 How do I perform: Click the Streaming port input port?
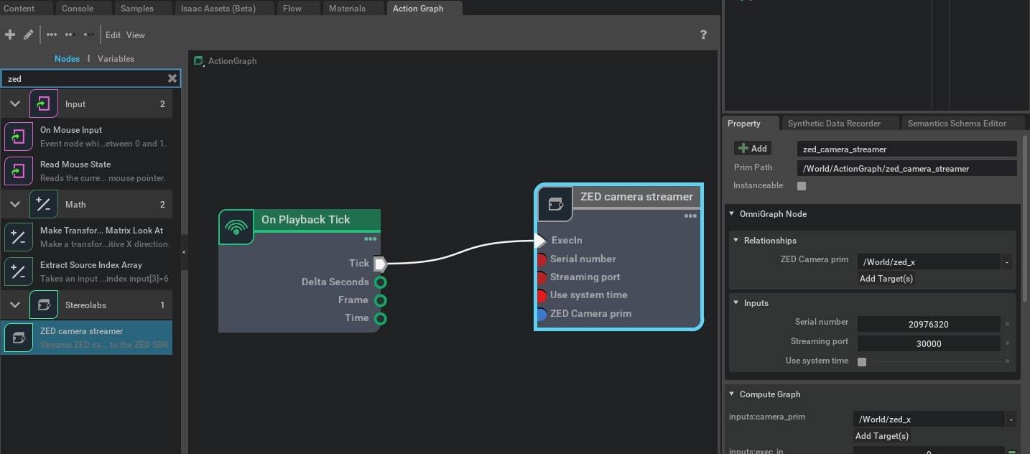[x=542, y=277]
